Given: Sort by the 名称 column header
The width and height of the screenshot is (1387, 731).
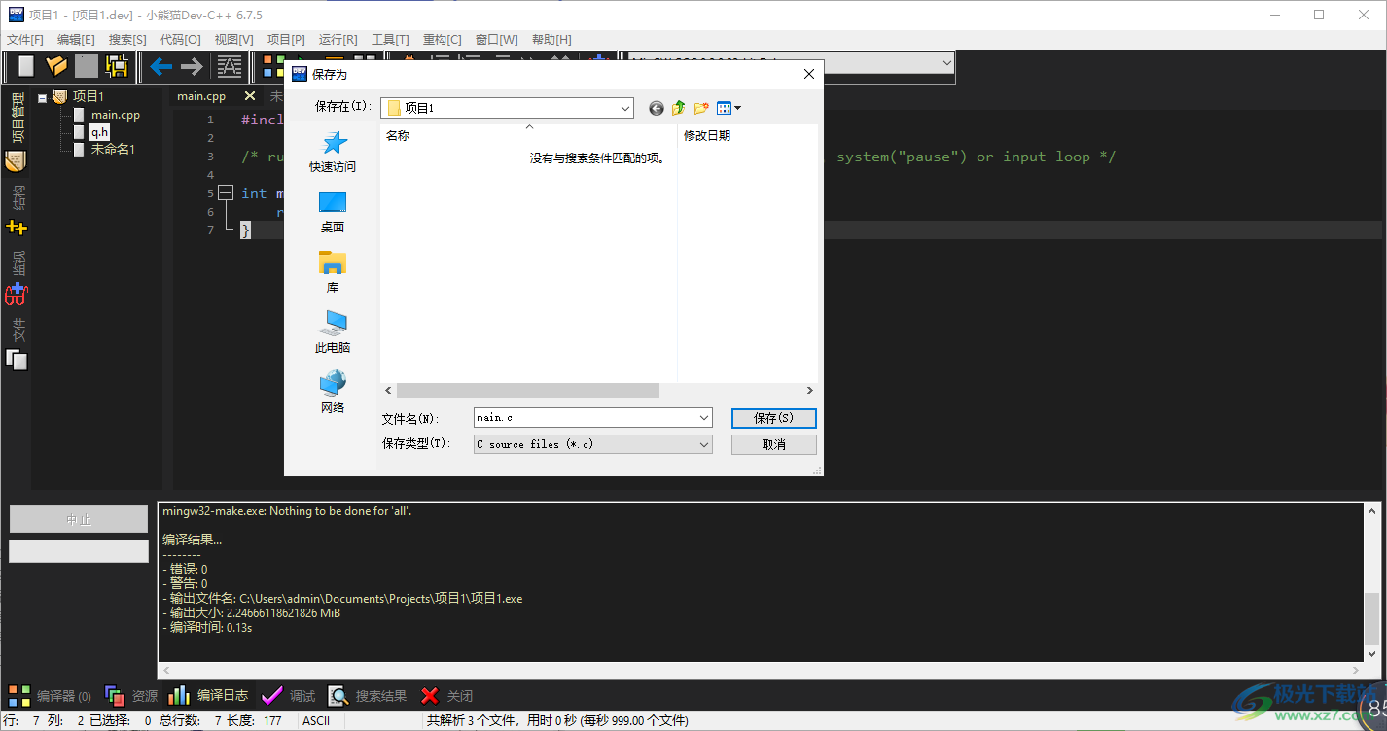Looking at the screenshot, I should (398, 136).
